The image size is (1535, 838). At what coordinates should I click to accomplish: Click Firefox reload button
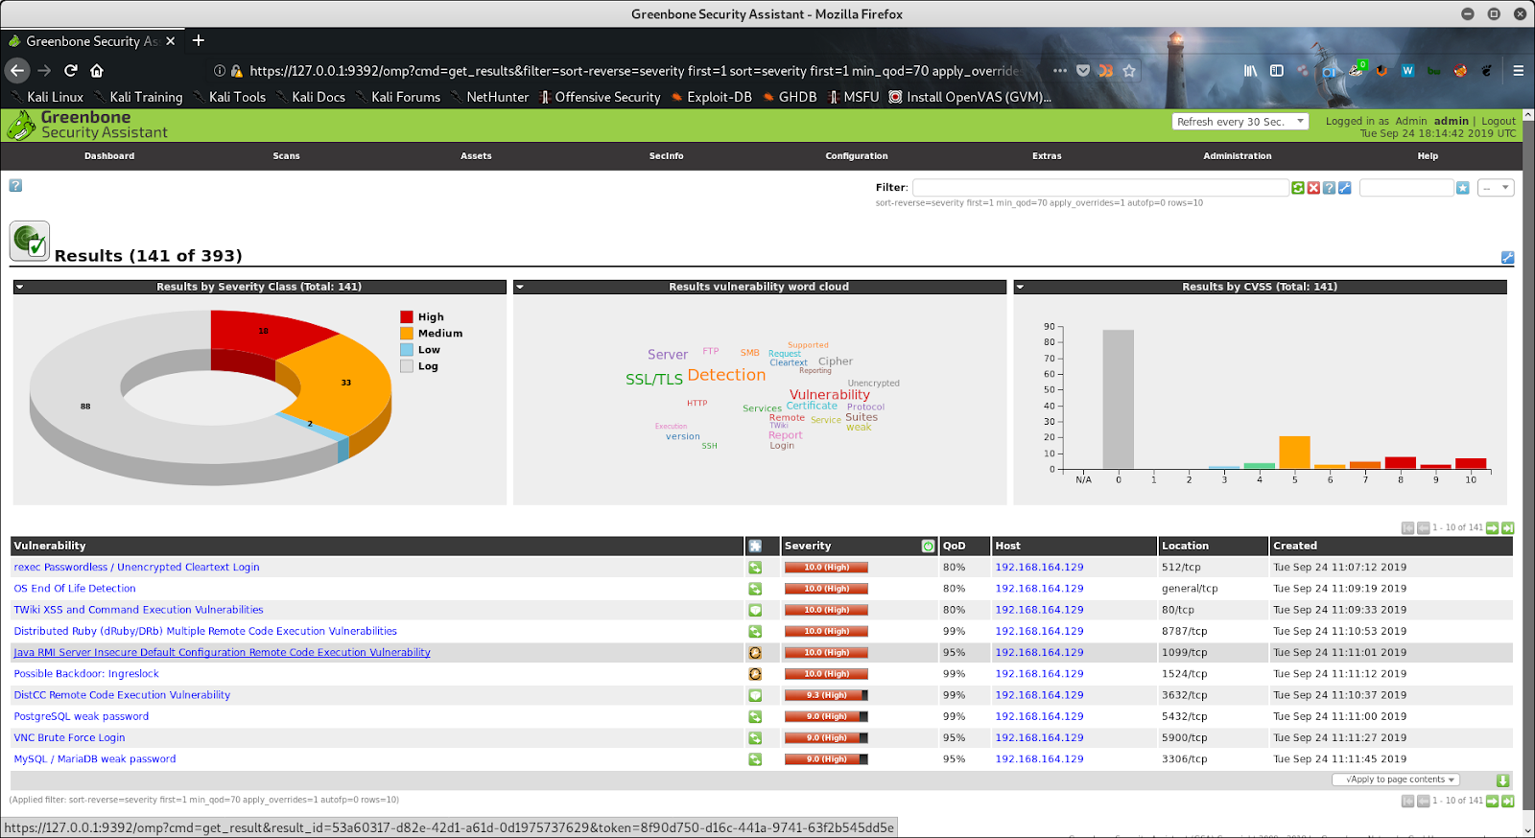pos(71,70)
